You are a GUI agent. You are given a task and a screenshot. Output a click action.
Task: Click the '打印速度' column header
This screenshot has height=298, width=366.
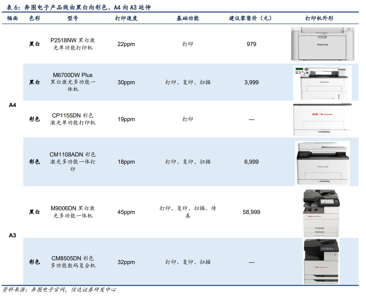[126, 18]
